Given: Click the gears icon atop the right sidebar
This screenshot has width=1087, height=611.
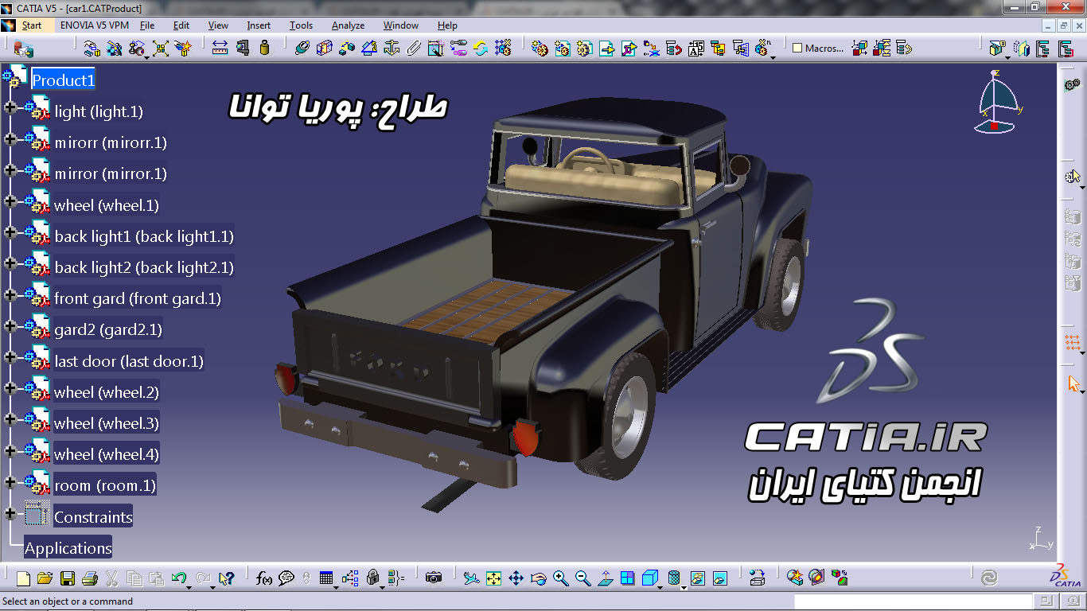Looking at the screenshot, I should click(x=1072, y=84).
